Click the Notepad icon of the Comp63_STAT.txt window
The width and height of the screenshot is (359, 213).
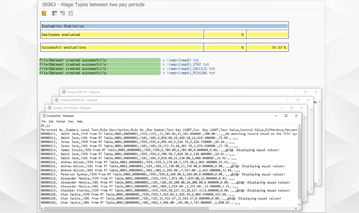64,92
